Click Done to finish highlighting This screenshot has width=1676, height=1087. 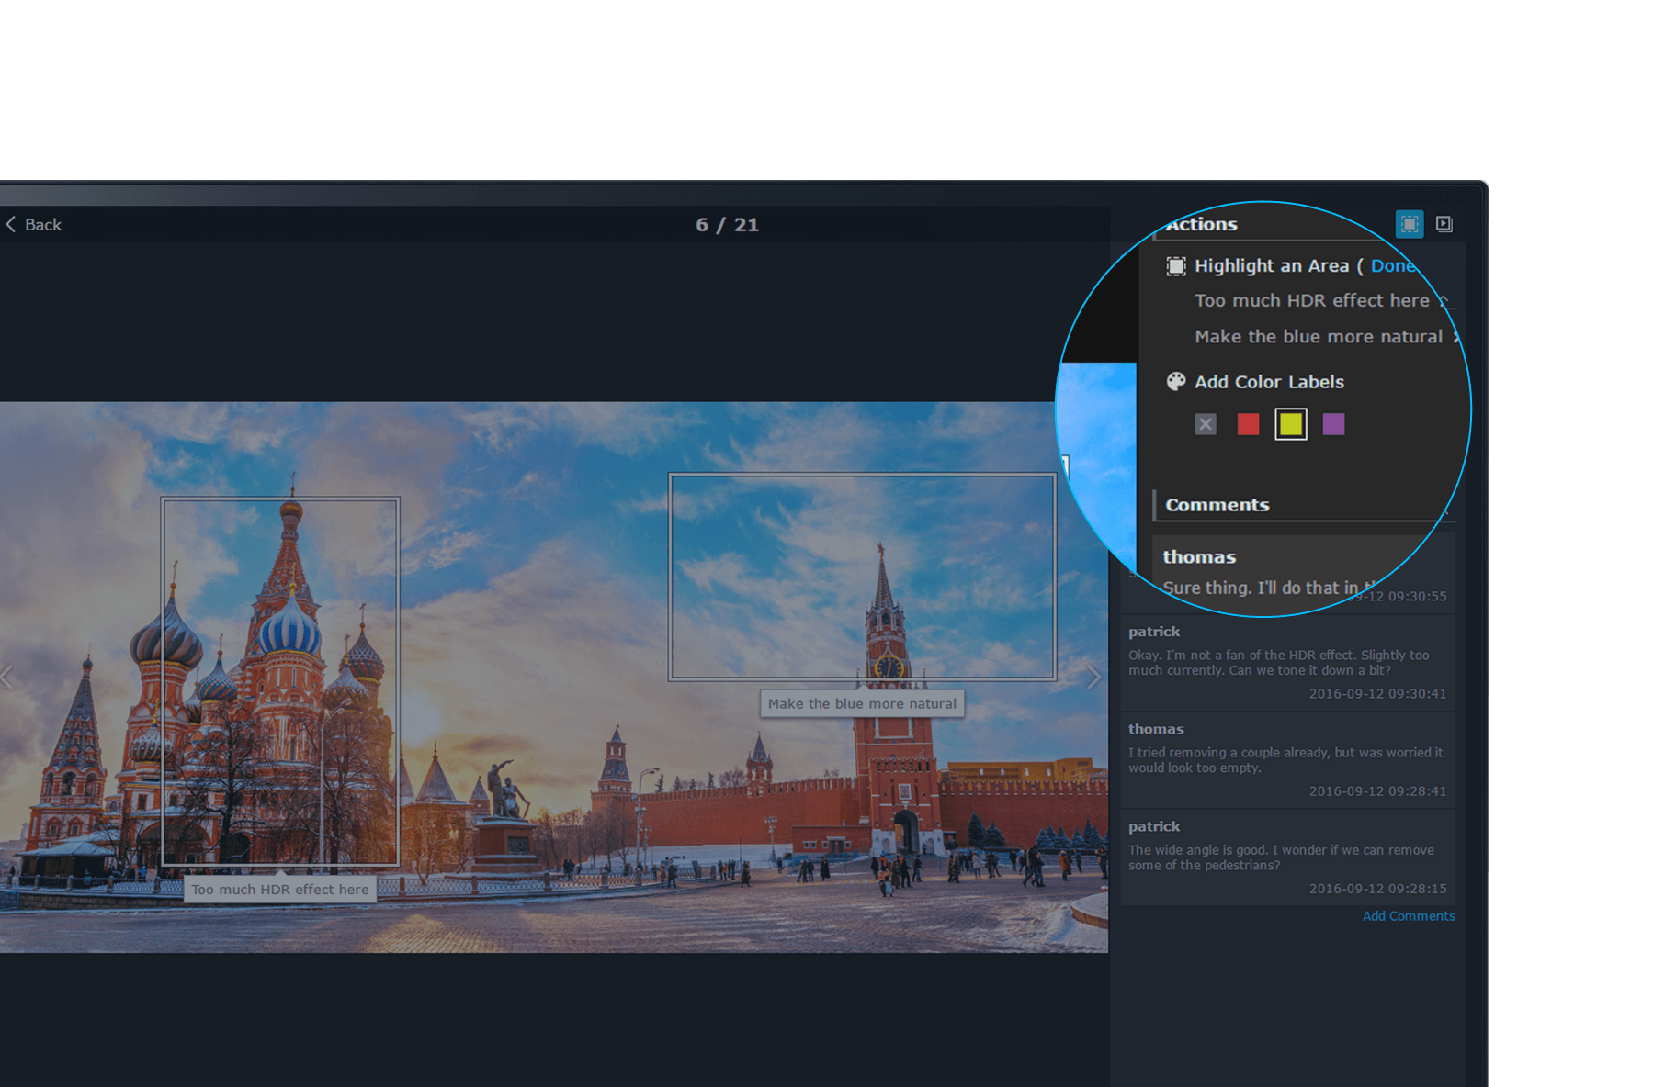(x=1391, y=266)
